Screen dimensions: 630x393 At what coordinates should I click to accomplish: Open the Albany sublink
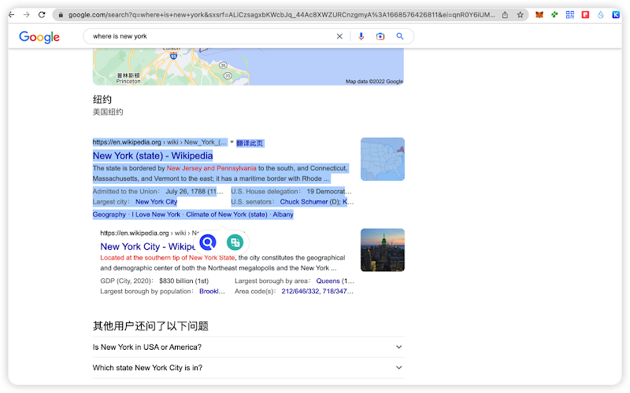tap(283, 215)
